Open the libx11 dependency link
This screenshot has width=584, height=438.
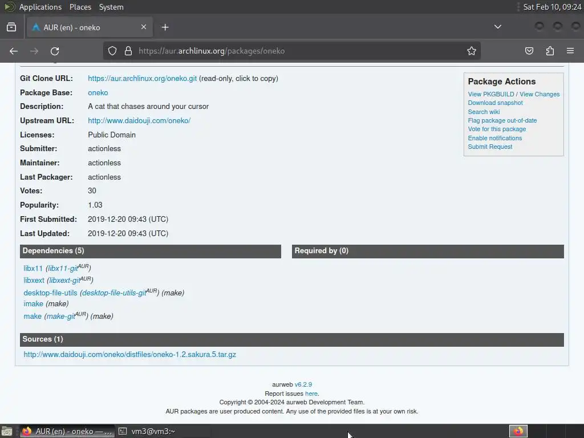pos(33,268)
